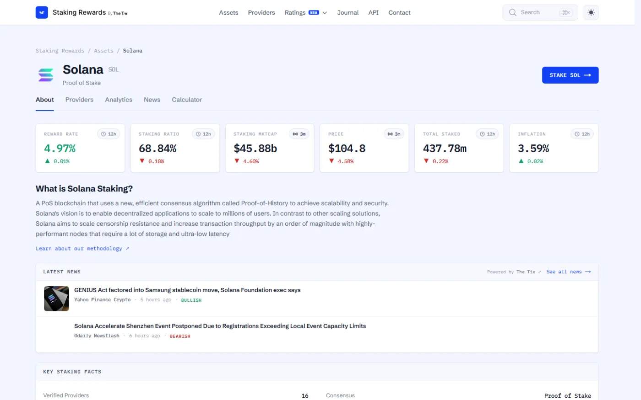Screen dimensions: 641x400
Task: Switch to the Analytics tab
Action: tap(119, 100)
